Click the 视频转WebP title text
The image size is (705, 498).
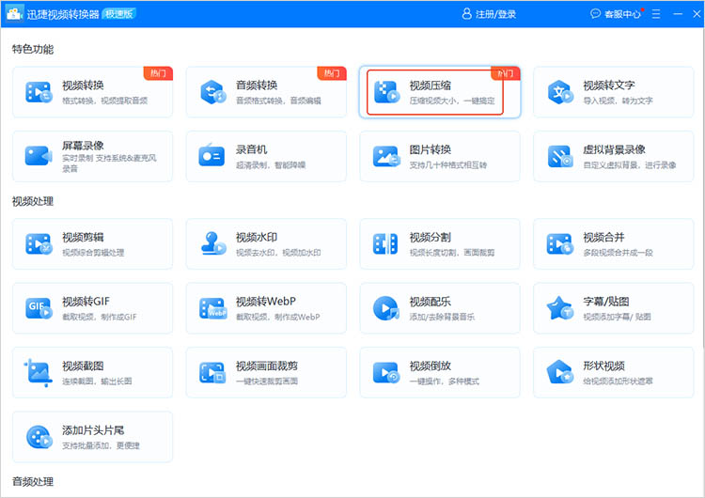tap(266, 301)
